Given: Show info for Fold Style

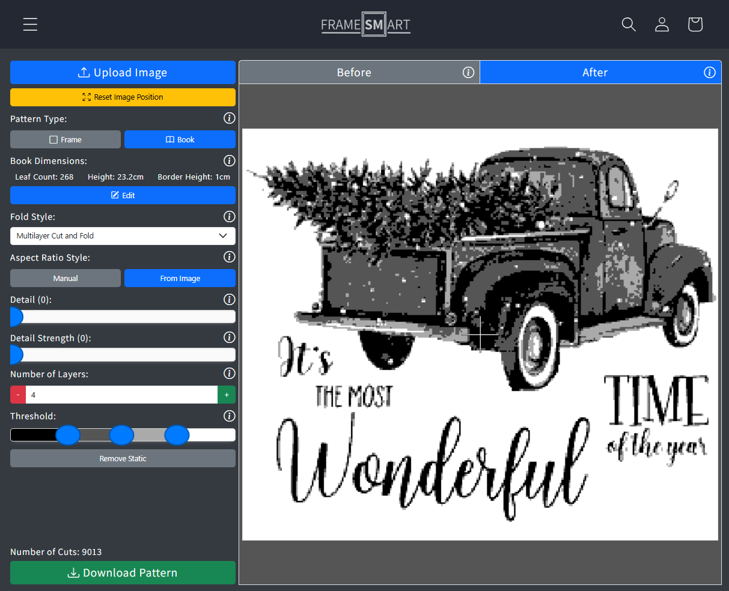Looking at the screenshot, I should (x=229, y=216).
